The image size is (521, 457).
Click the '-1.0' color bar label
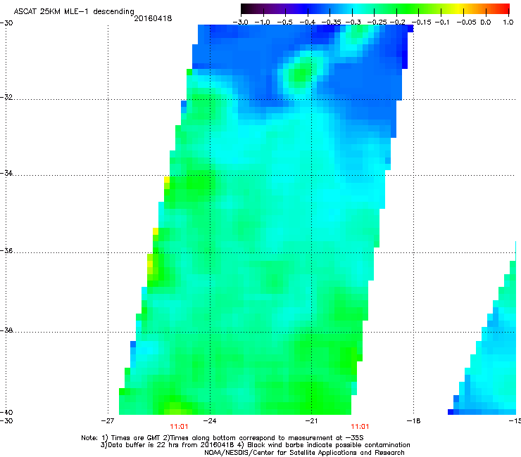coord(263,22)
